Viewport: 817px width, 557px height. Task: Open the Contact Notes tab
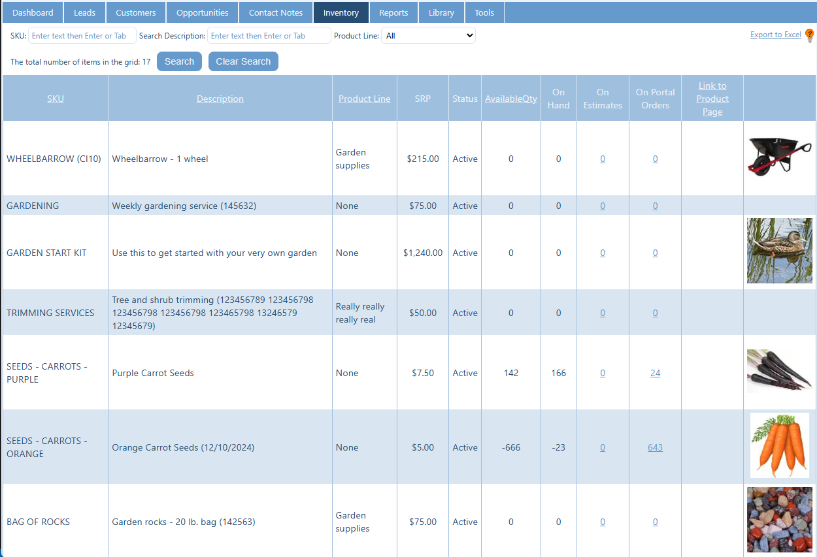click(x=275, y=12)
